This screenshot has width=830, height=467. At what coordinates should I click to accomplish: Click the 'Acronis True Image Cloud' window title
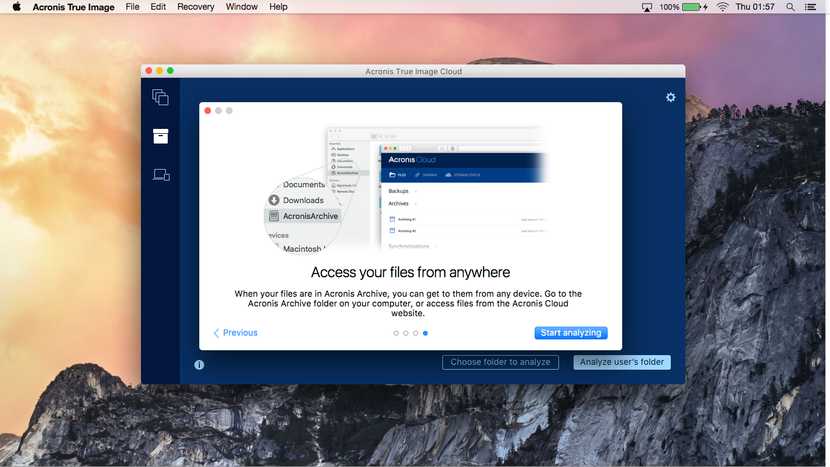point(414,71)
